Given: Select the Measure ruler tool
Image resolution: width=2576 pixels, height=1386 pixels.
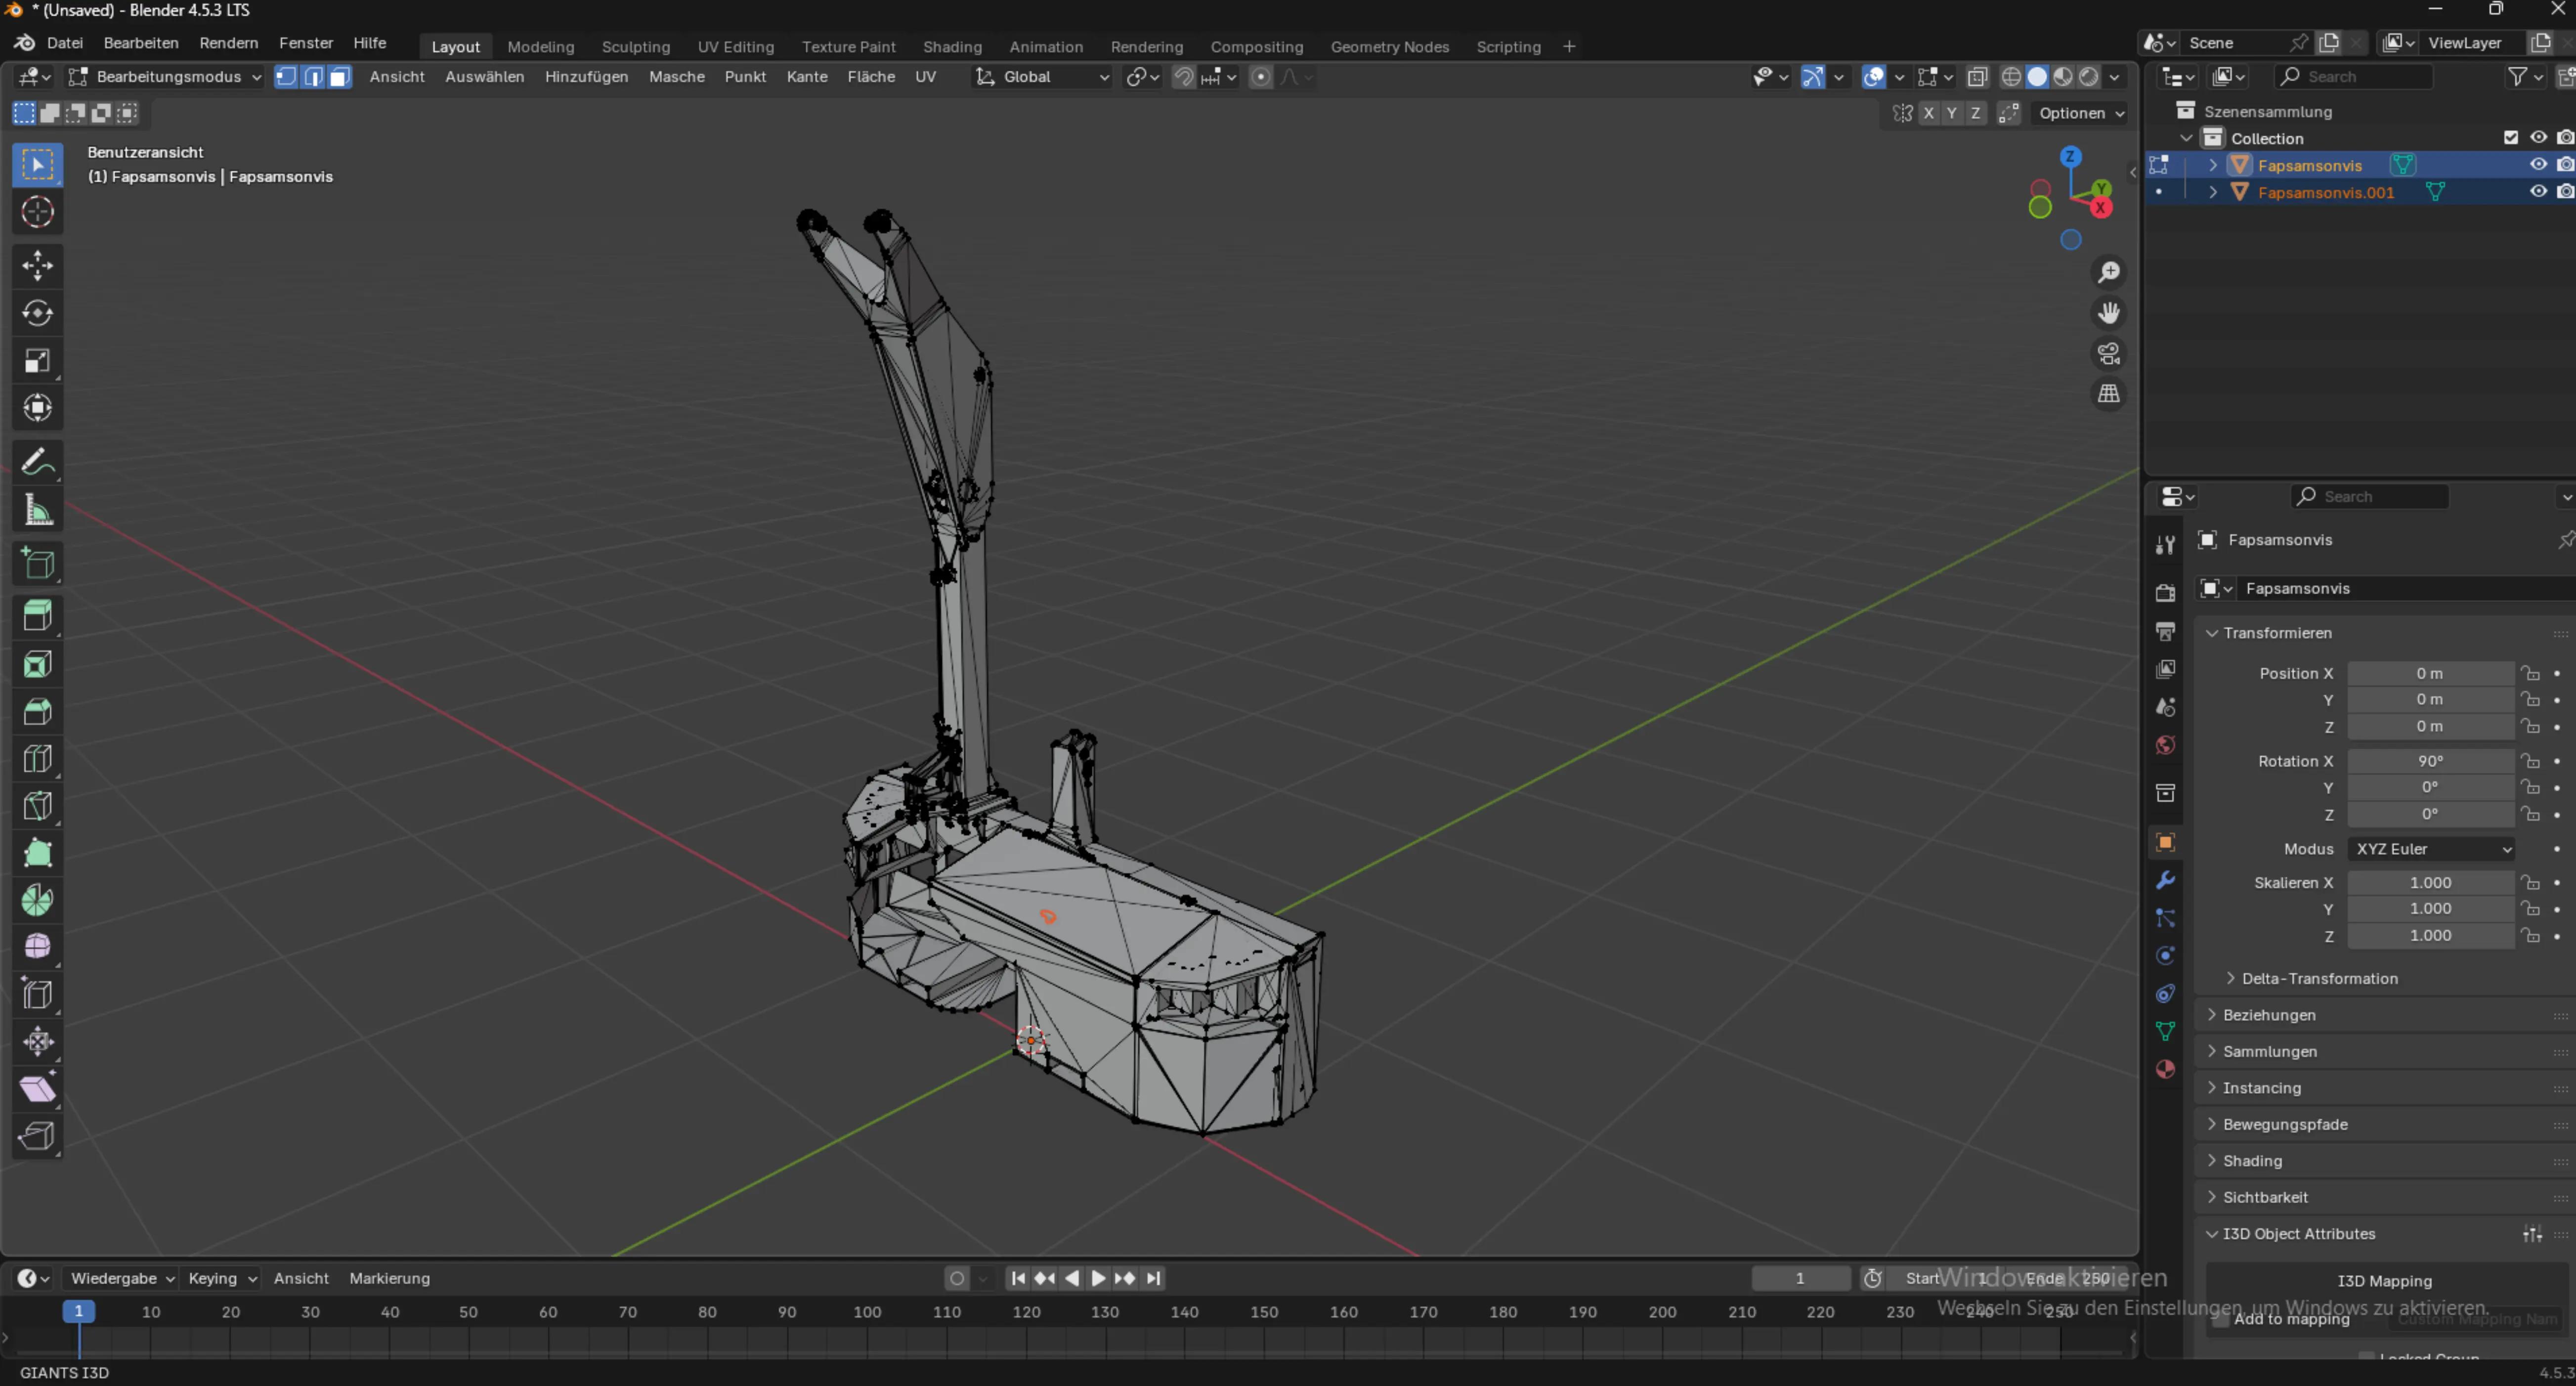Looking at the screenshot, I should (x=38, y=511).
